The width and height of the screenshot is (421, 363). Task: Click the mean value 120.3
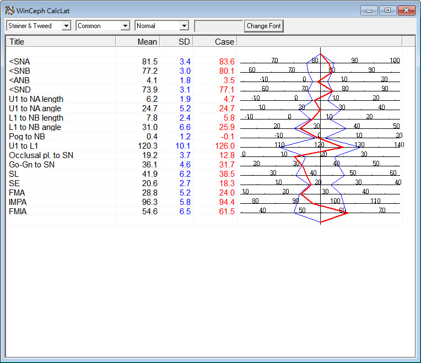[x=148, y=146]
